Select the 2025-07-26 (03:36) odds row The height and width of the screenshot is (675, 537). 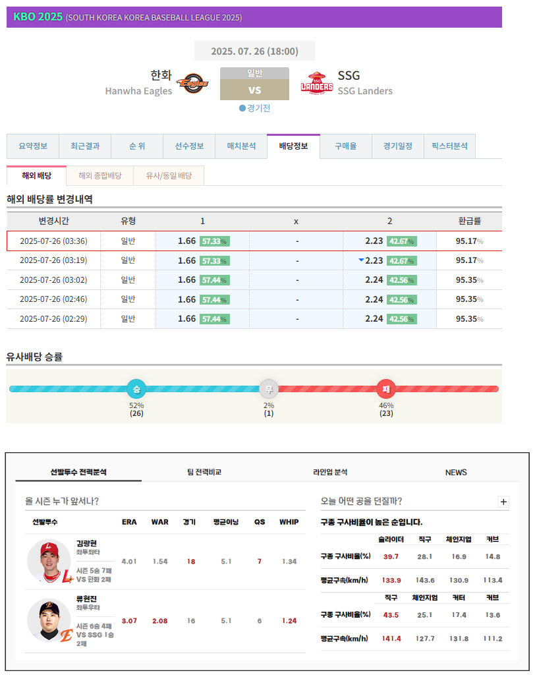(x=254, y=241)
